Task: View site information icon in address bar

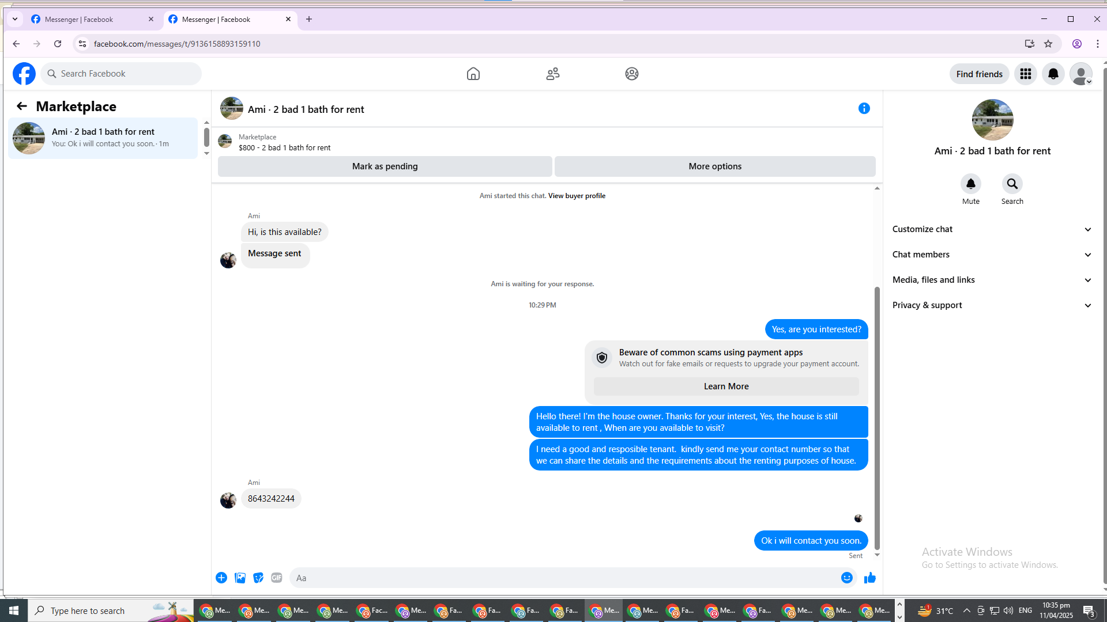Action: 82,44
